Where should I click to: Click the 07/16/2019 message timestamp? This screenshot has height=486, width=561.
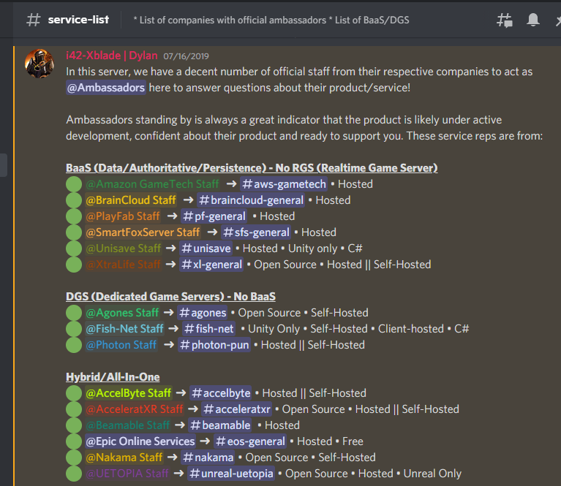pos(186,56)
